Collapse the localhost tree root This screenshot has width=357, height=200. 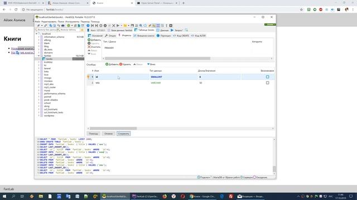(x=36, y=34)
